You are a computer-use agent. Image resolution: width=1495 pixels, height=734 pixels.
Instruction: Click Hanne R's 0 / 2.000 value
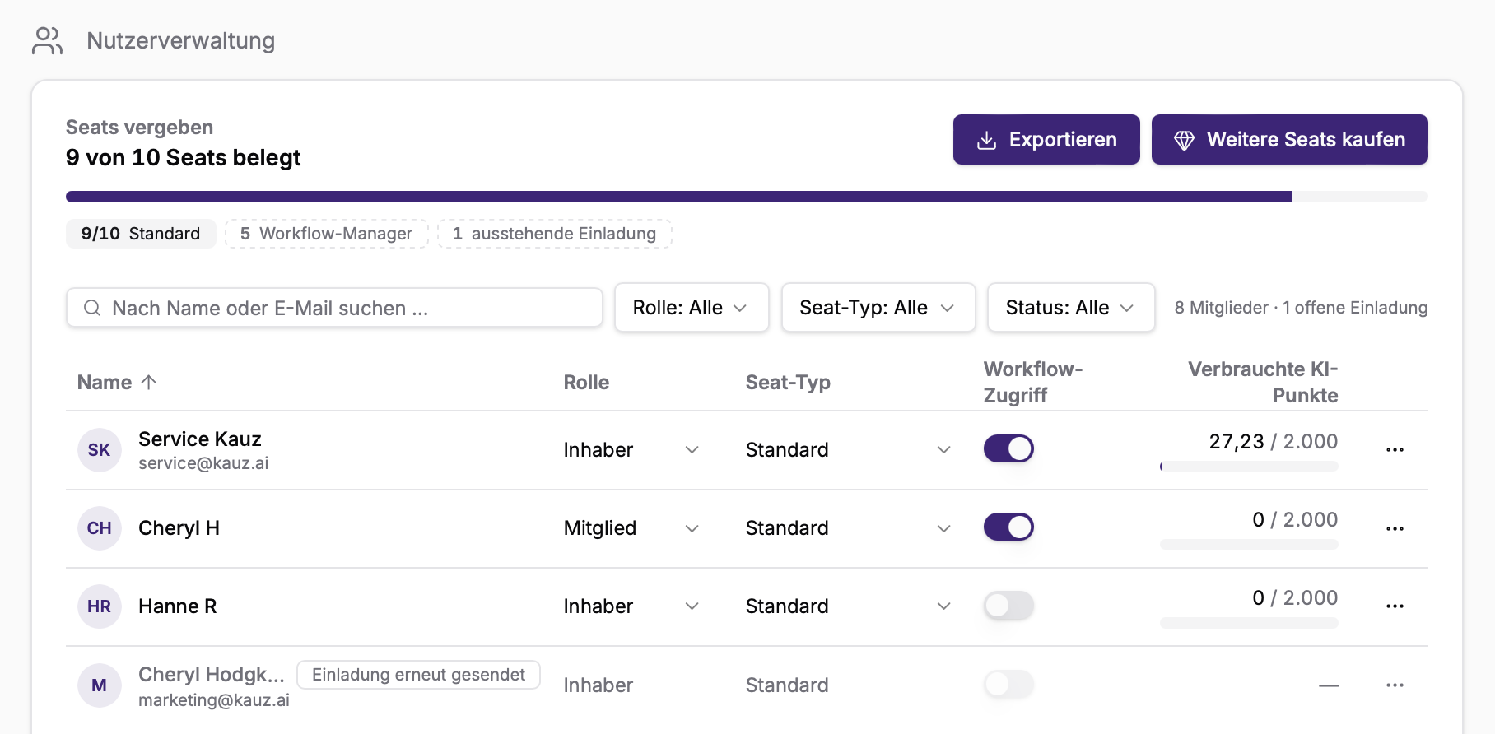tap(1295, 598)
